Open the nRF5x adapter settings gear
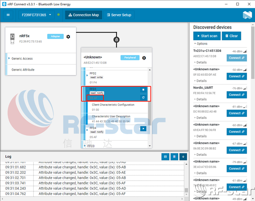Image resolution: width=255 pixels, height=201 pixels. tap(68, 37)
